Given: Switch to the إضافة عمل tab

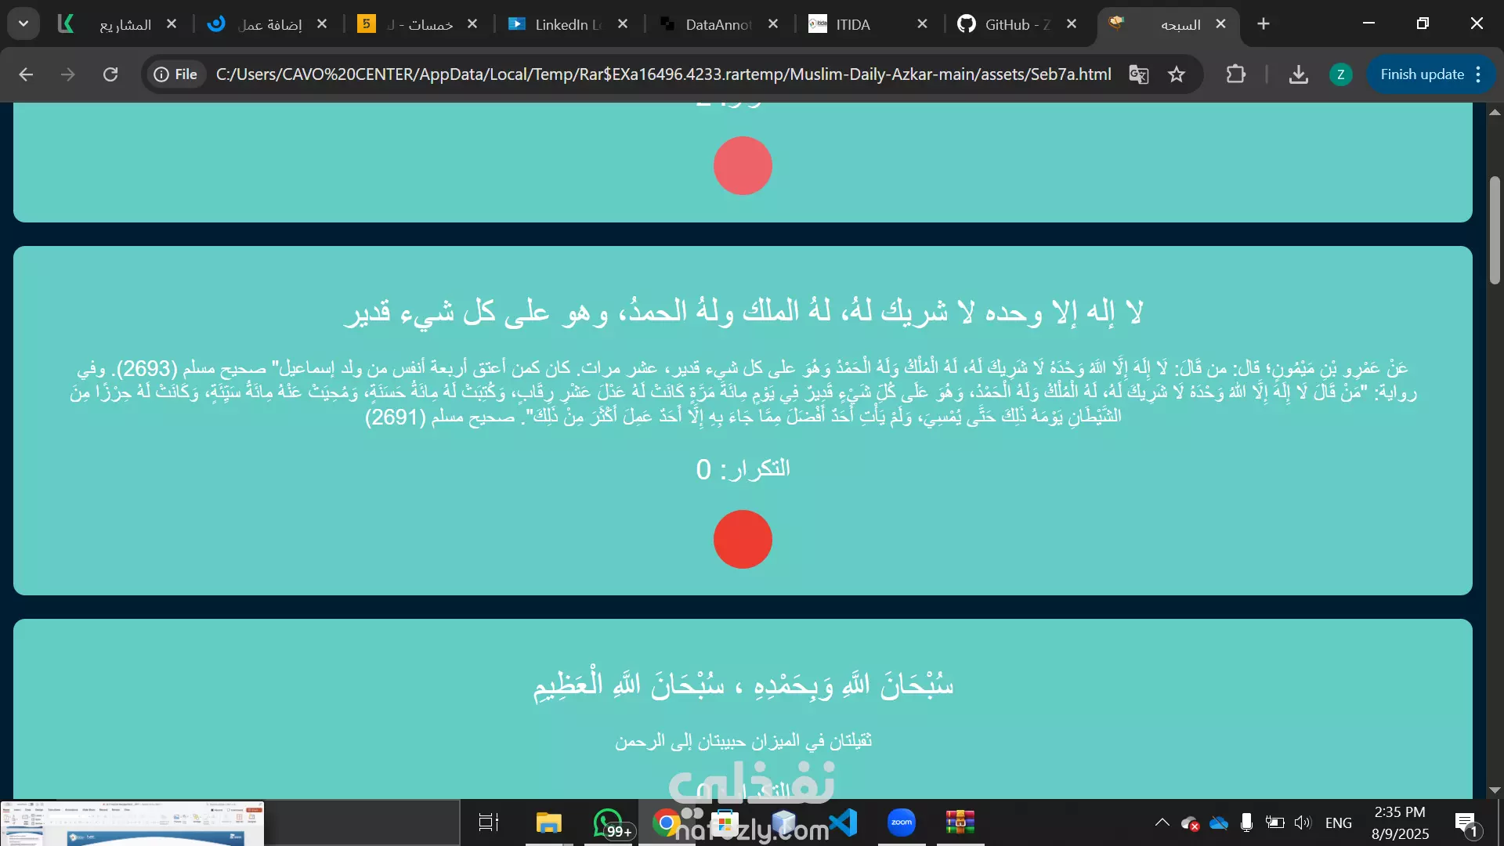Looking at the screenshot, I should coord(268,24).
